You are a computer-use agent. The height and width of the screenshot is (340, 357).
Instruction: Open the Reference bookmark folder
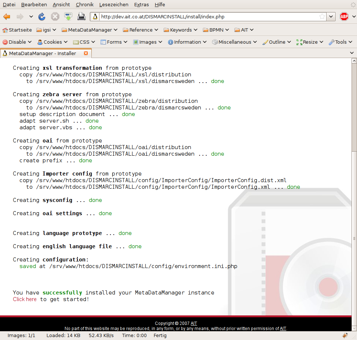(141, 30)
